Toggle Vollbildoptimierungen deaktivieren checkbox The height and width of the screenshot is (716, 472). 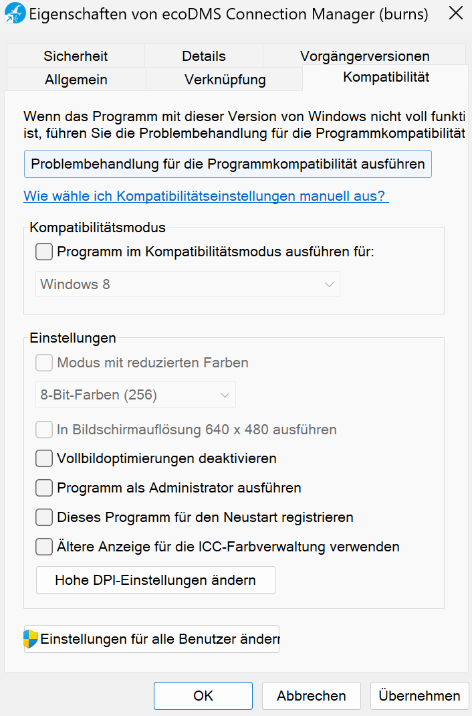pos(44,458)
